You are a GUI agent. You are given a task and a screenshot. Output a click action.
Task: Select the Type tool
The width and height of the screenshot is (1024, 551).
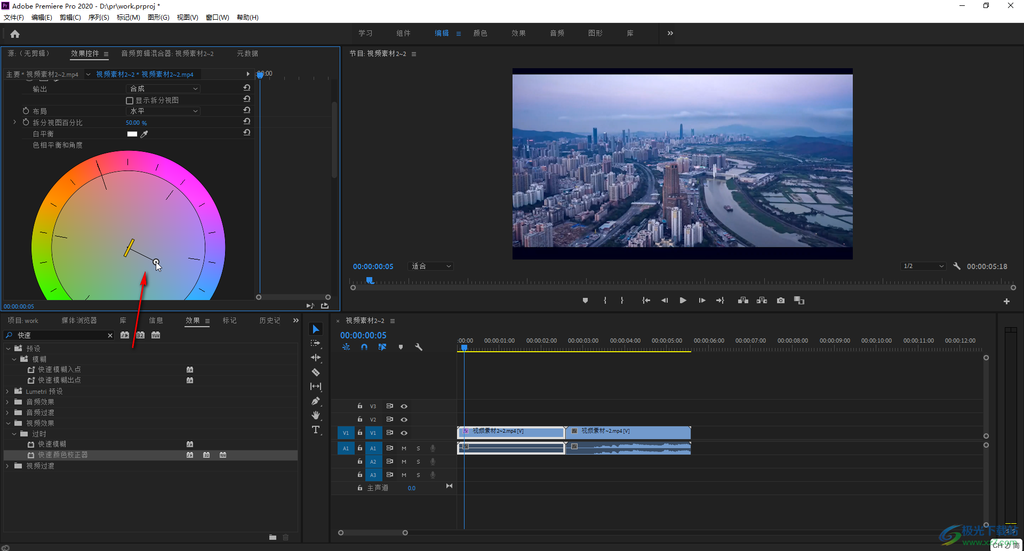[x=316, y=430]
